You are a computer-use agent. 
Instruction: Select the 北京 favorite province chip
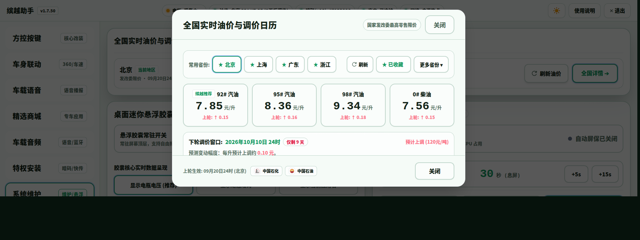coord(227,64)
